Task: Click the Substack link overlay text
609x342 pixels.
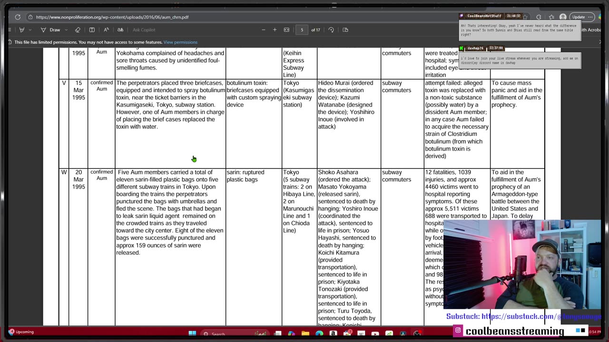Action: coord(523,316)
